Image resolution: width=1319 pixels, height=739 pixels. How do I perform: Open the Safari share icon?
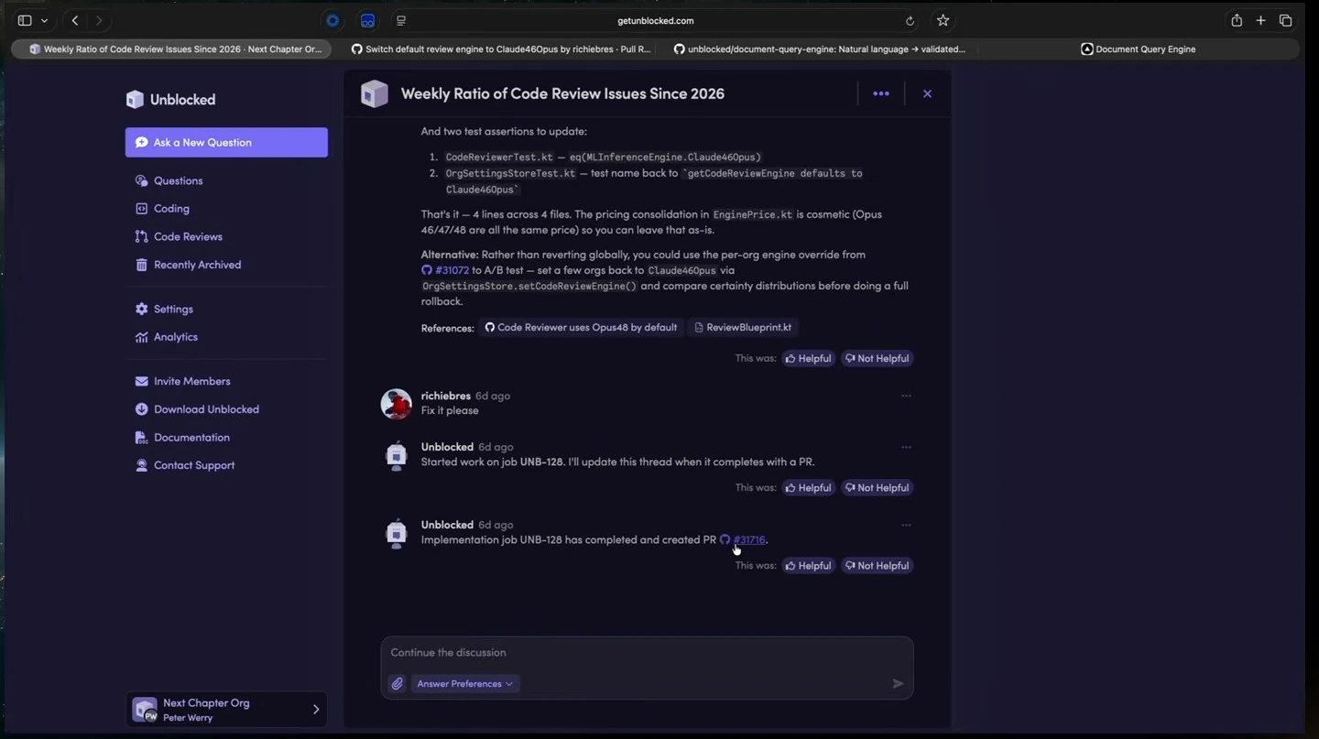pyautogui.click(x=1237, y=20)
